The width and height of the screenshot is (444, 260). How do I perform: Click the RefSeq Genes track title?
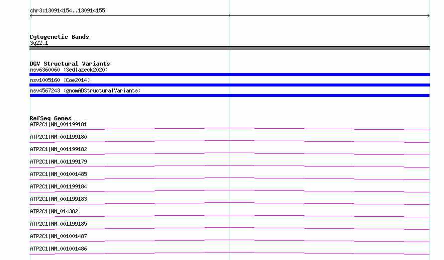pyautogui.click(x=50, y=118)
